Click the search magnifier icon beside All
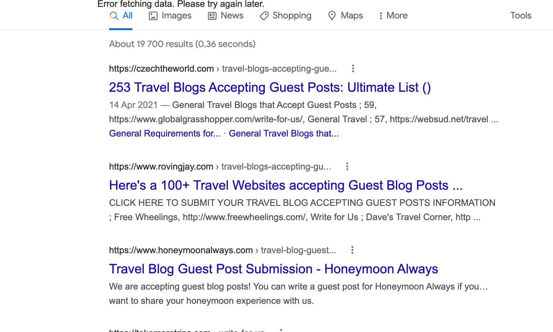Screen dimensions: 553x332 click(114, 16)
